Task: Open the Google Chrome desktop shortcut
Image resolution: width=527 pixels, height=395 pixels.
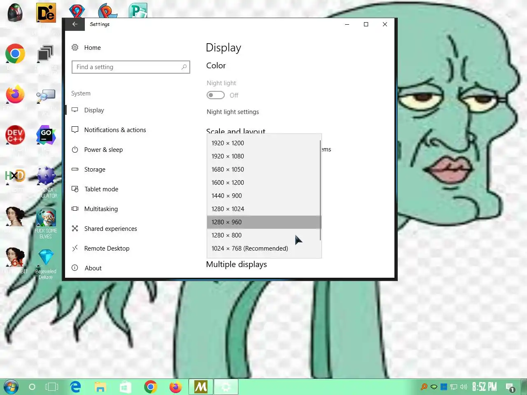Action: click(x=15, y=54)
